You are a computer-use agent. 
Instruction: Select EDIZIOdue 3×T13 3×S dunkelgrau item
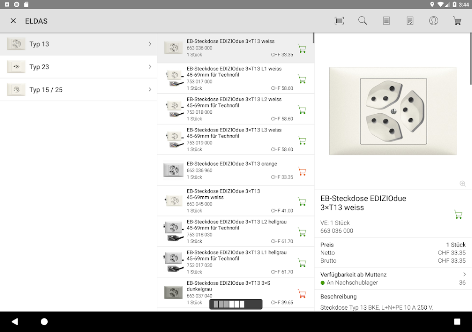[x=236, y=293]
